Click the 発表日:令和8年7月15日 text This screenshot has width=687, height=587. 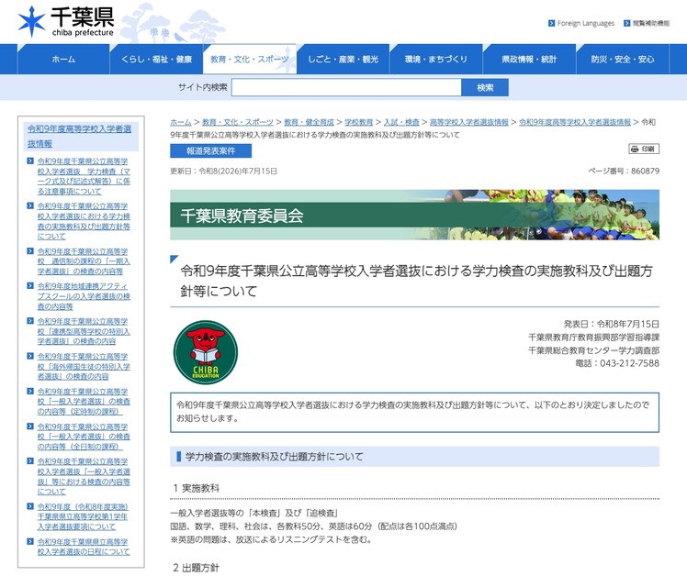[x=611, y=324]
